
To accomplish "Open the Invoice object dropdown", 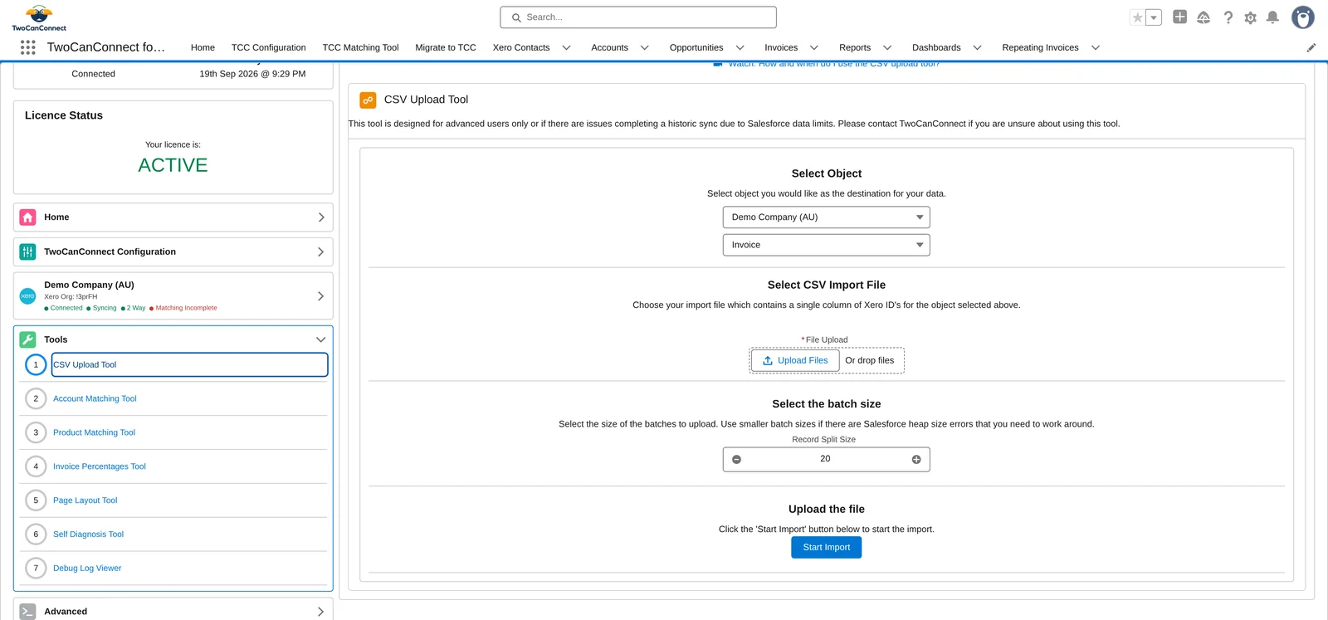I will [x=826, y=245].
